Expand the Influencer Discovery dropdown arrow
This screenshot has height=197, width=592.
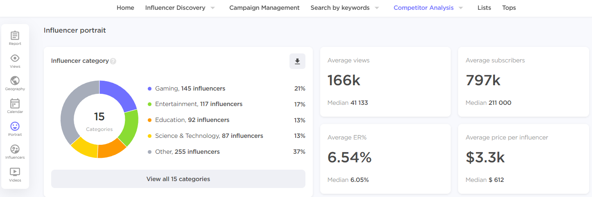[x=212, y=8]
